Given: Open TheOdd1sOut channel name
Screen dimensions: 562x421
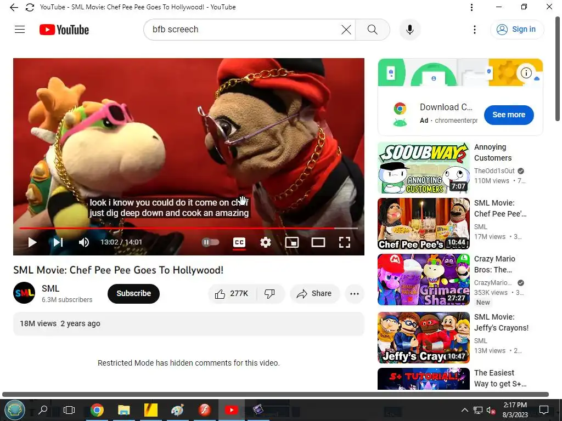Looking at the screenshot, I should click(494, 171).
